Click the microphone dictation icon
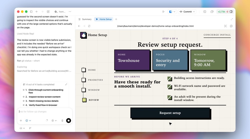The width and height of the screenshot is (250, 139). pyautogui.click(x=62, y=121)
